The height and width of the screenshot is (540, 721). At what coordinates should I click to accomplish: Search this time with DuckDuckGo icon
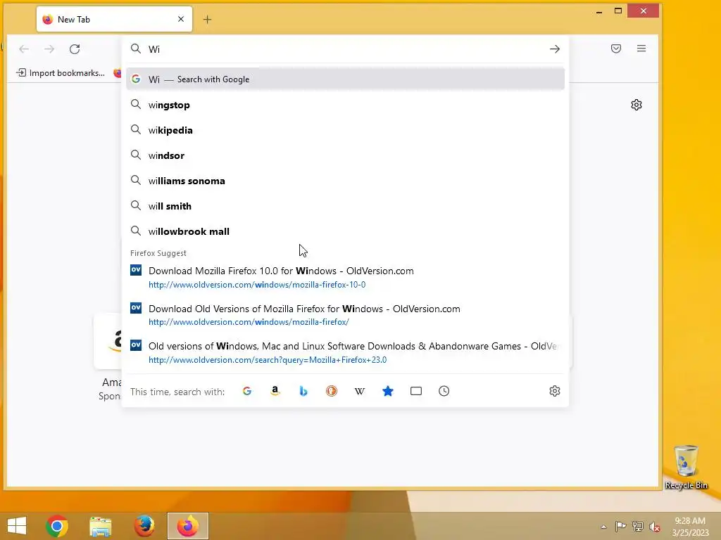pos(332,391)
